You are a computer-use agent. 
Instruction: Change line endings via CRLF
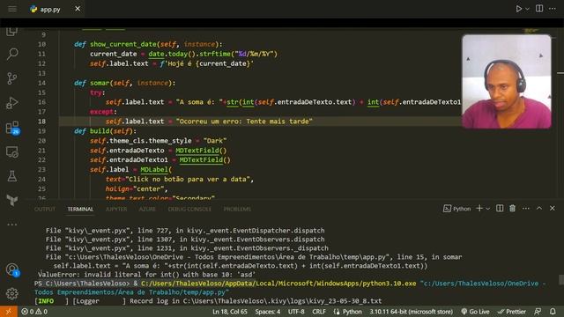point(319,312)
